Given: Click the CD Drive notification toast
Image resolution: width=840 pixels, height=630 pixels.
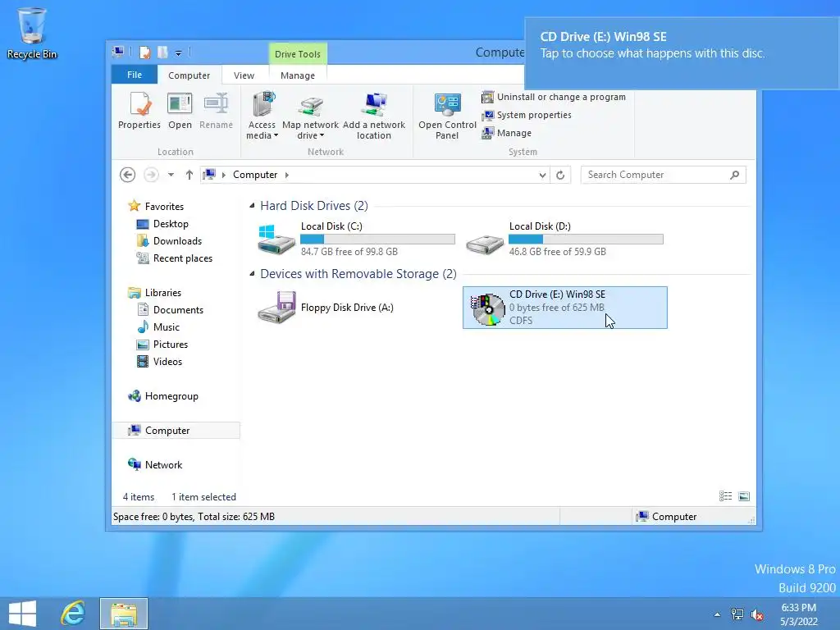Looking at the screenshot, I should point(682,53).
